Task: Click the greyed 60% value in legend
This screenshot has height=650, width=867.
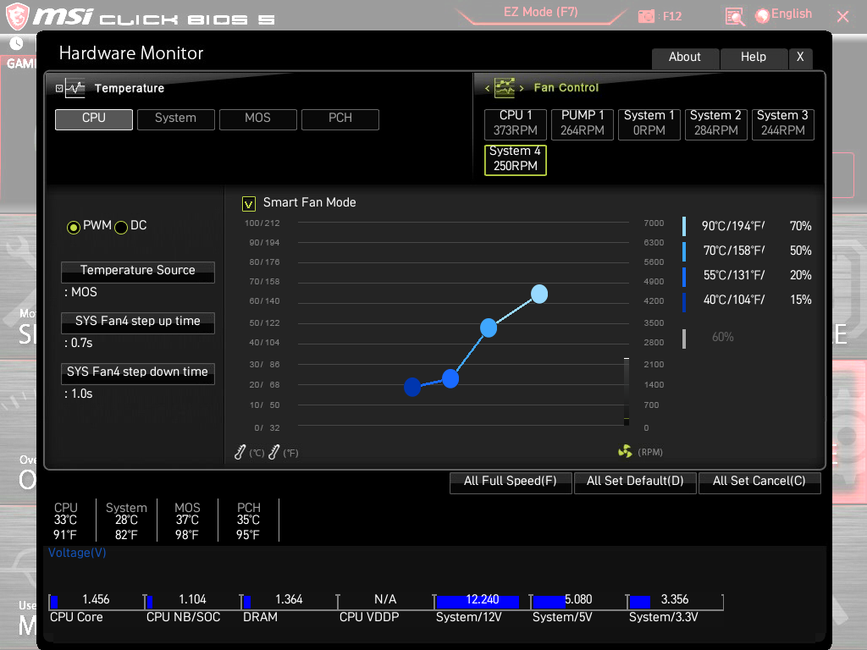Action: tap(723, 337)
